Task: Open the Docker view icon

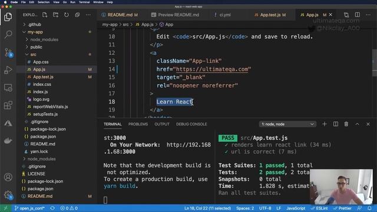Action: pyautogui.click(x=8, y=141)
